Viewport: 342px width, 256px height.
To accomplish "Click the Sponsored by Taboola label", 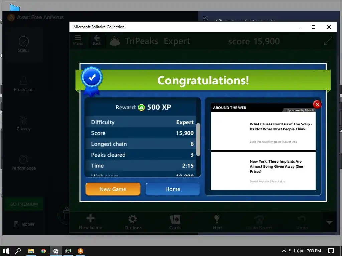I will [301, 110].
